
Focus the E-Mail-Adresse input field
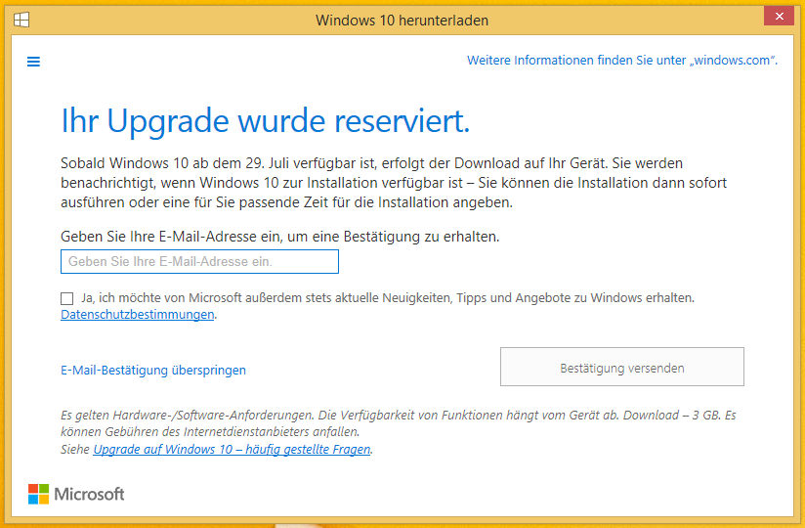199,261
